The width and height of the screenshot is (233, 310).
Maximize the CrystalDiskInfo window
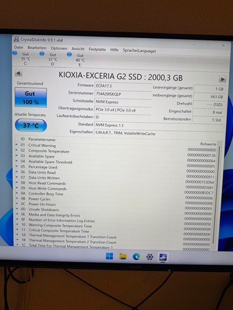[209, 45]
